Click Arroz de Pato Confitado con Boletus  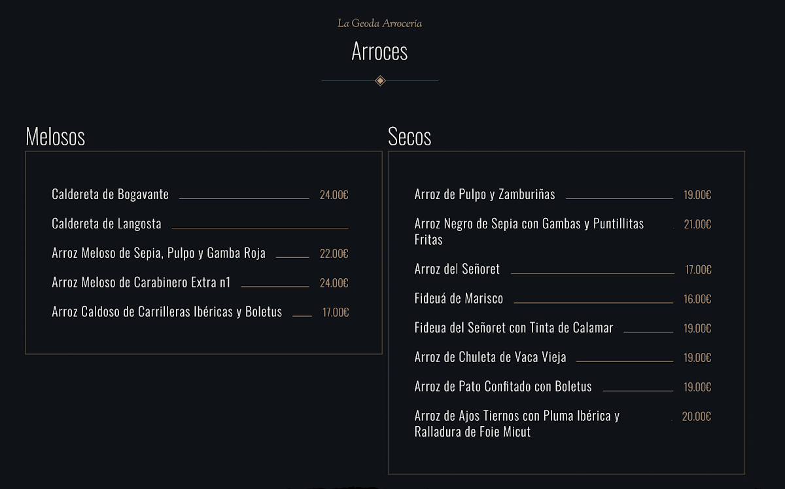(x=503, y=387)
